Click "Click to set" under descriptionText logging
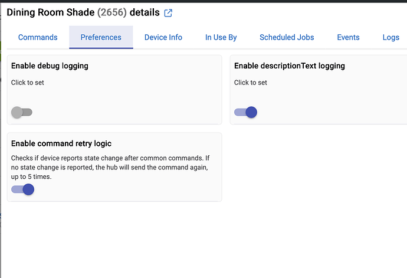The height and width of the screenshot is (278, 407). pos(251,83)
